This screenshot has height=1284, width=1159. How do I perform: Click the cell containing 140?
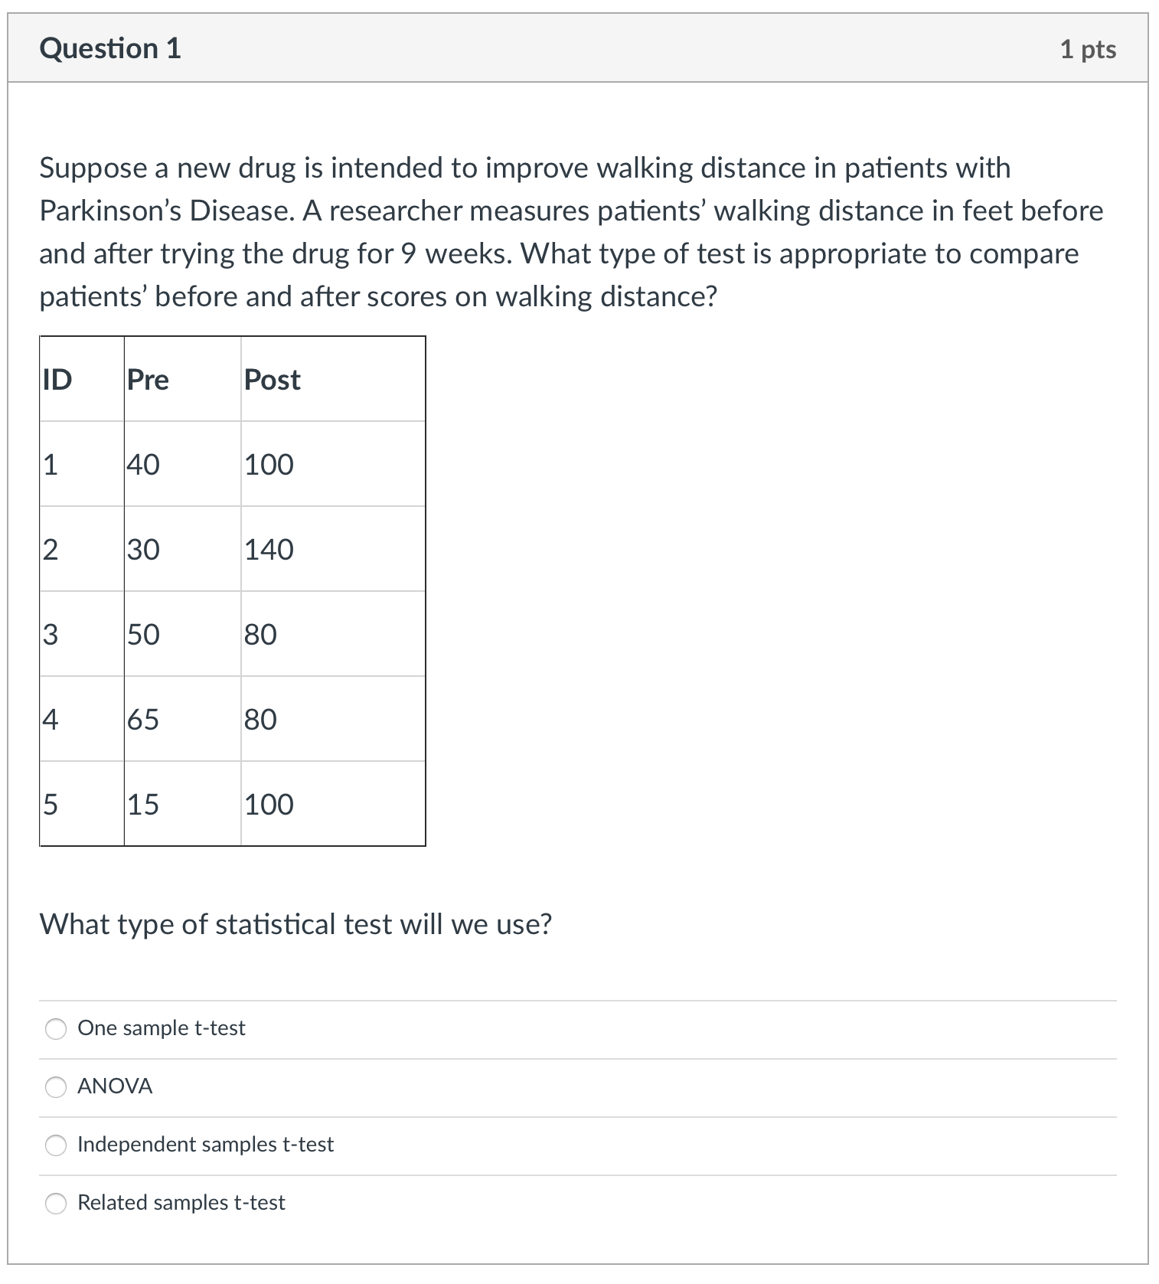[269, 549]
